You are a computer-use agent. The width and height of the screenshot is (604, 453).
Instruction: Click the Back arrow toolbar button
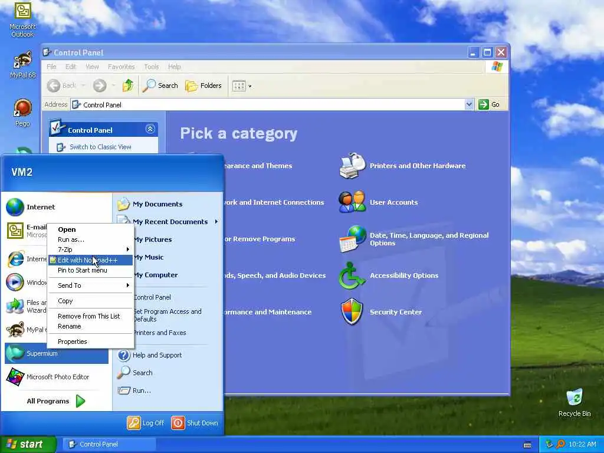click(x=54, y=86)
